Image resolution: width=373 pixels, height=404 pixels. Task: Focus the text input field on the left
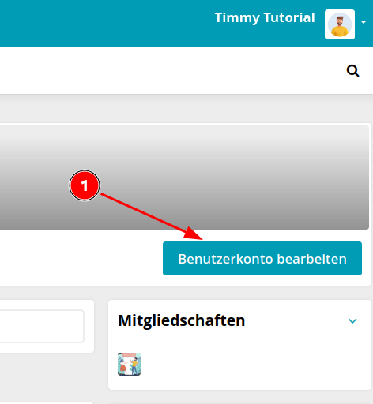tap(42, 326)
